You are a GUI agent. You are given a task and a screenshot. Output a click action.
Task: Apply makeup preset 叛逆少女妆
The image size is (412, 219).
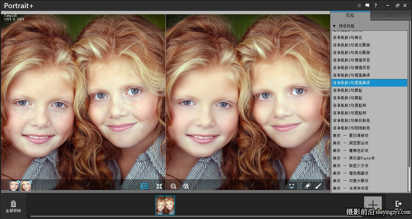pos(369,166)
